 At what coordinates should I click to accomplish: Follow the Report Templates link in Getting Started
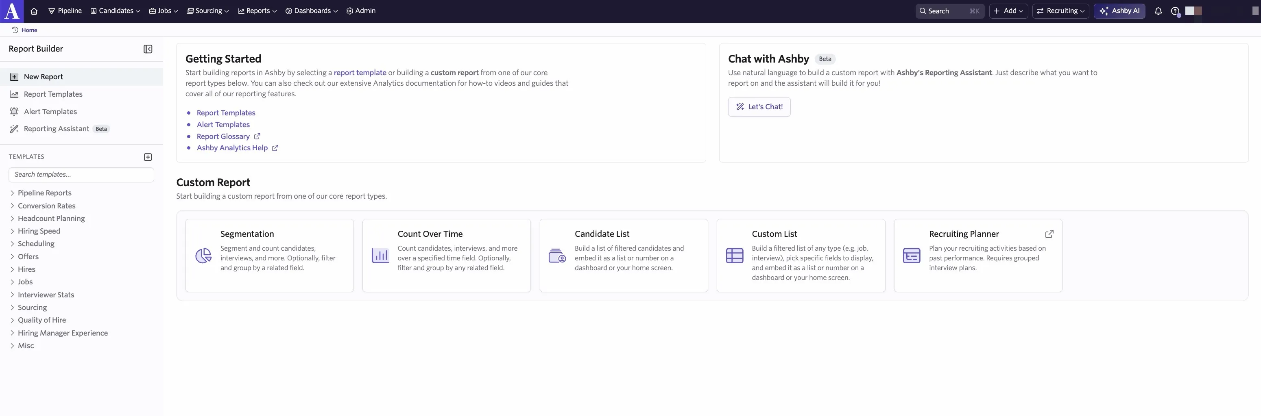226,113
